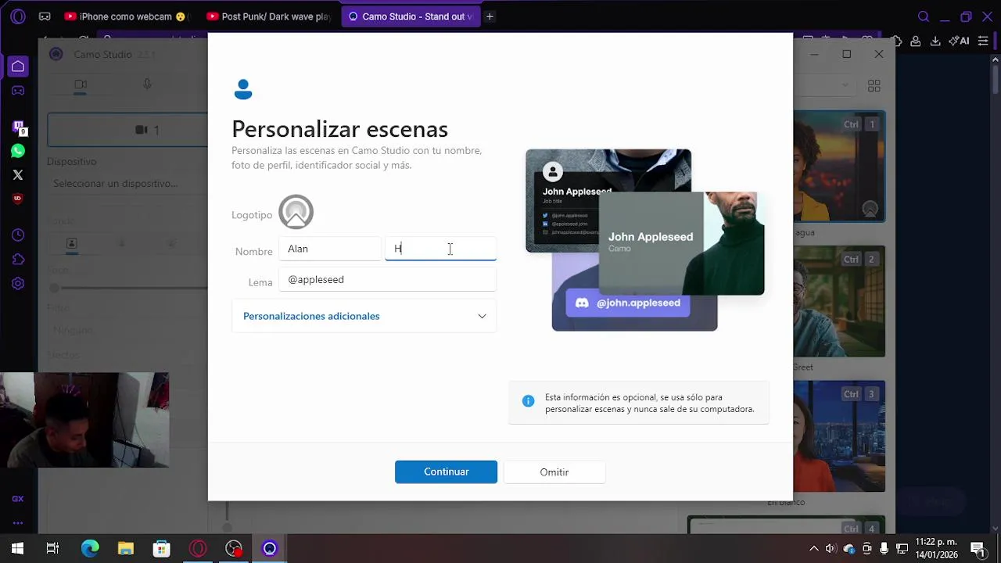Open Opera sidebar settings gear
This screenshot has height=563, width=1001.
click(x=18, y=284)
